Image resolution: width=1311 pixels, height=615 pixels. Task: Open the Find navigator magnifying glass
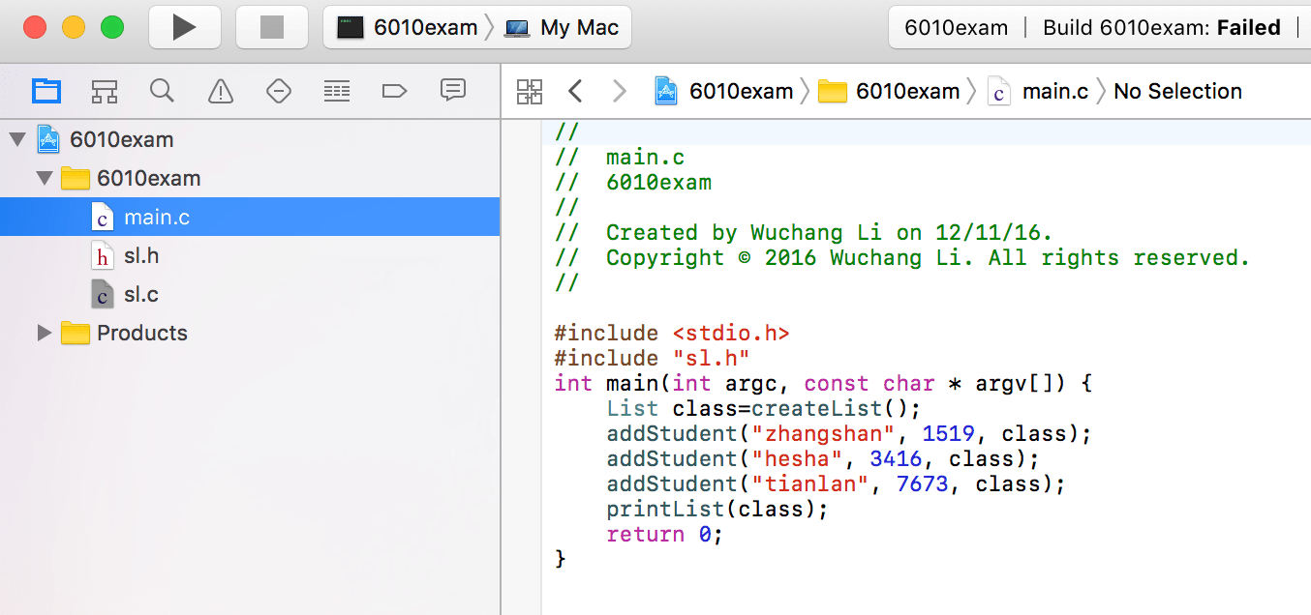click(162, 90)
